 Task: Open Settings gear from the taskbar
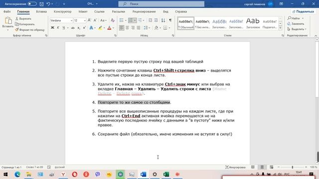click(x=155, y=175)
